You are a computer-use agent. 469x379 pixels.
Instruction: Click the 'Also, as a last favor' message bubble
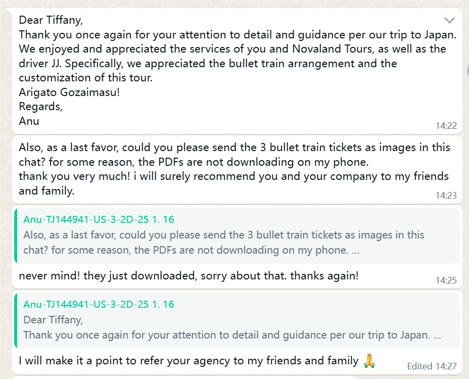point(237,169)
